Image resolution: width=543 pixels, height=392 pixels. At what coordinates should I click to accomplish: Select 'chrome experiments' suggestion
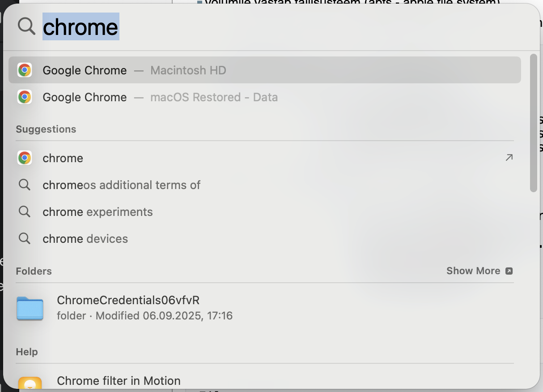[x=265, y=212]
